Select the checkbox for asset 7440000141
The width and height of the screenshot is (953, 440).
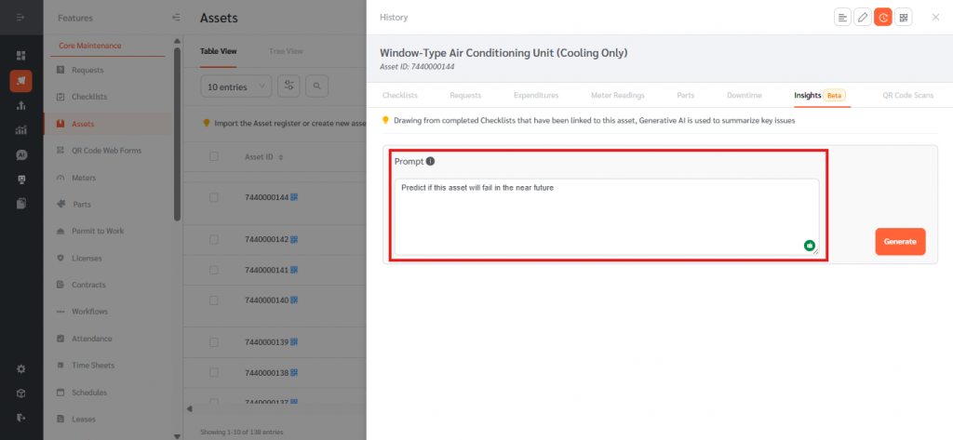[214, 269]
